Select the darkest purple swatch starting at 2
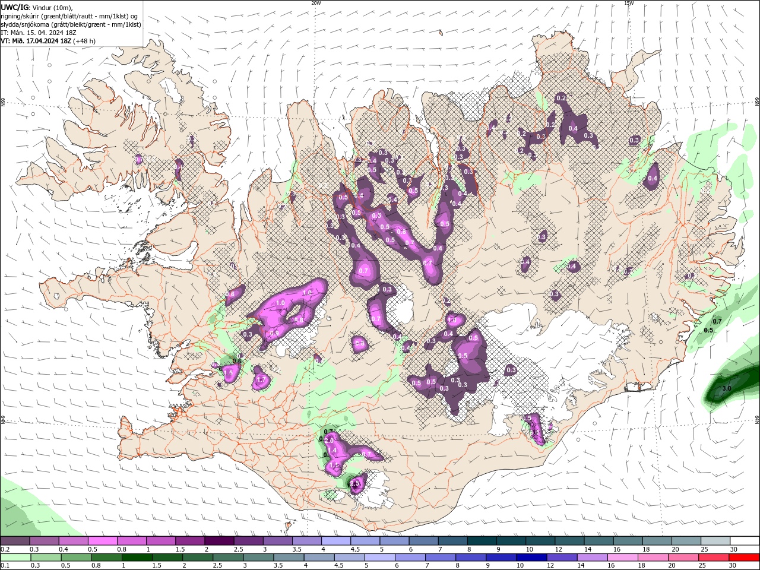760x570 pixels. click(x=219, y=541)
